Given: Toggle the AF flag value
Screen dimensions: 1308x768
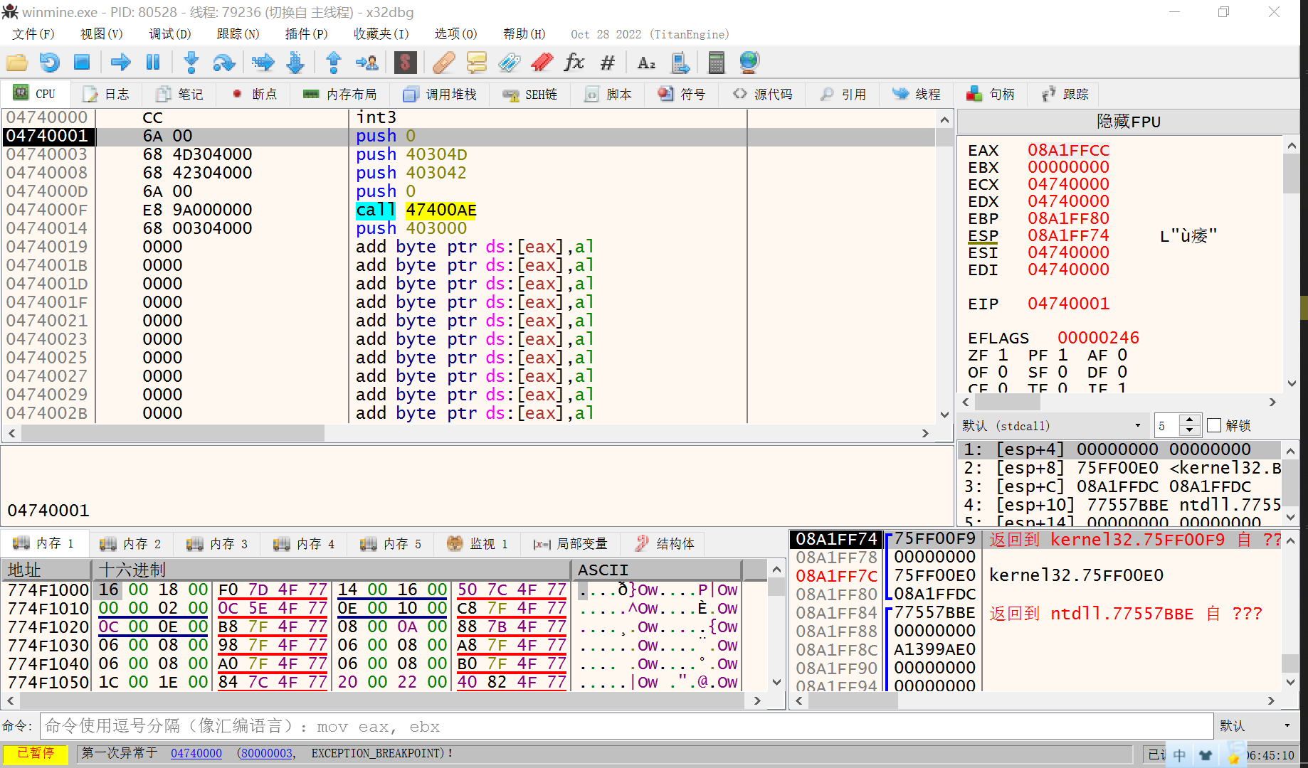Looking at the screenshot, I should point(1122,355).
